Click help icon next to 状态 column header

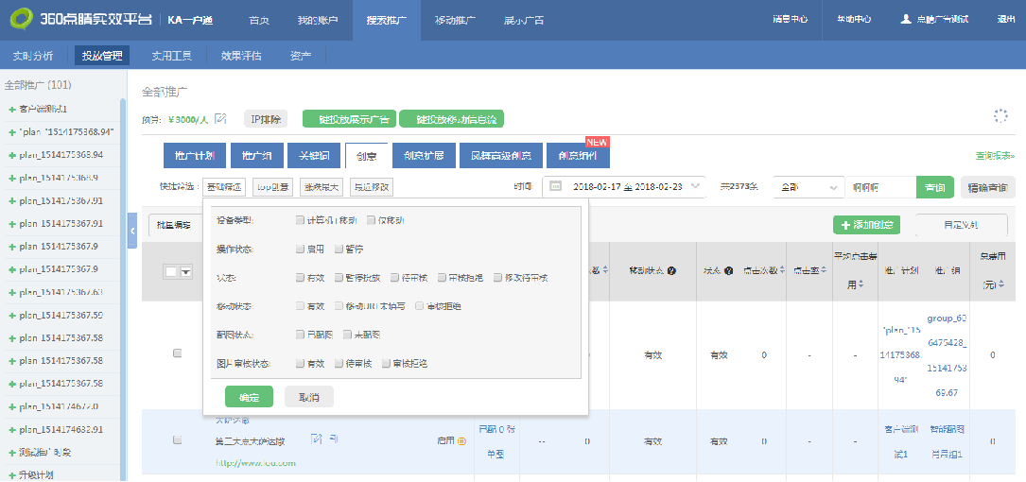729,271
